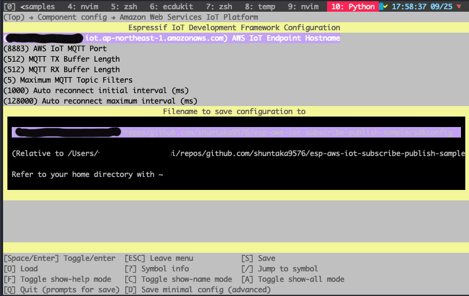Click the Relative to /Users/ path line
The image size is (469, 296).
point(238,154)
